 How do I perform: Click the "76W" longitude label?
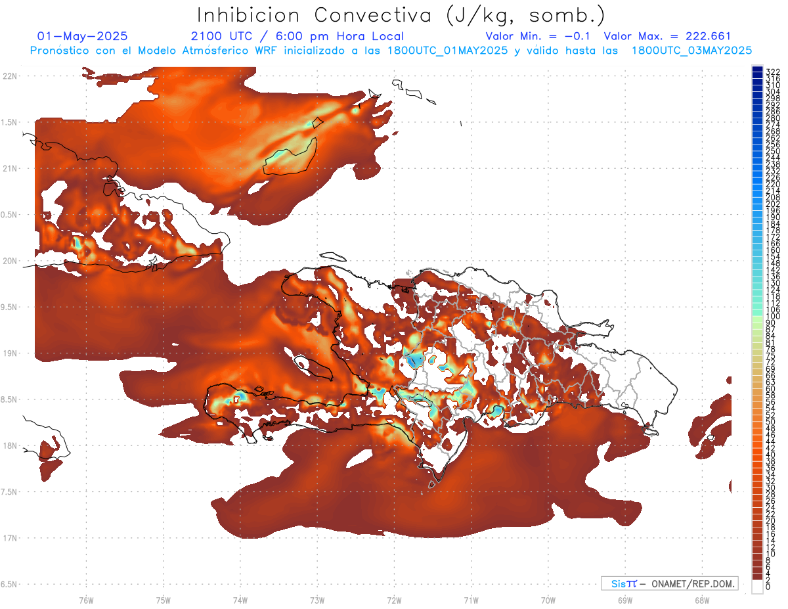[86, 600]
